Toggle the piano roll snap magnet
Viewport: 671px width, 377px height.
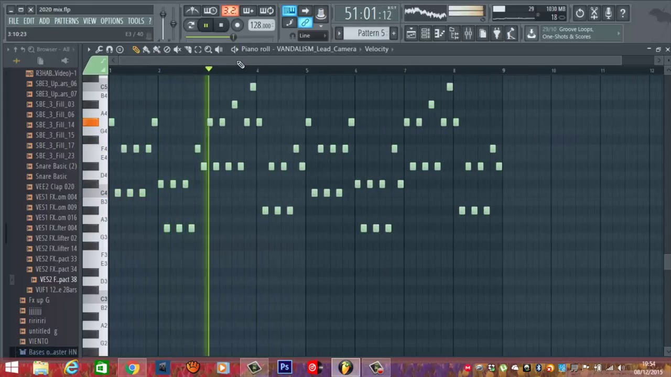click(110, 49)
